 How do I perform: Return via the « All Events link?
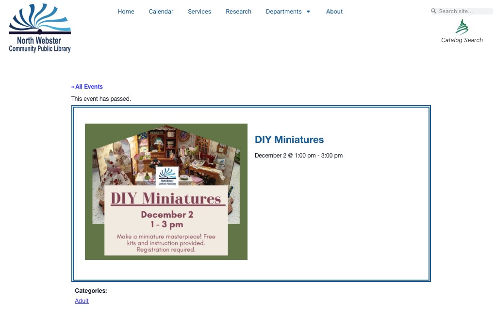pos(87,87)
